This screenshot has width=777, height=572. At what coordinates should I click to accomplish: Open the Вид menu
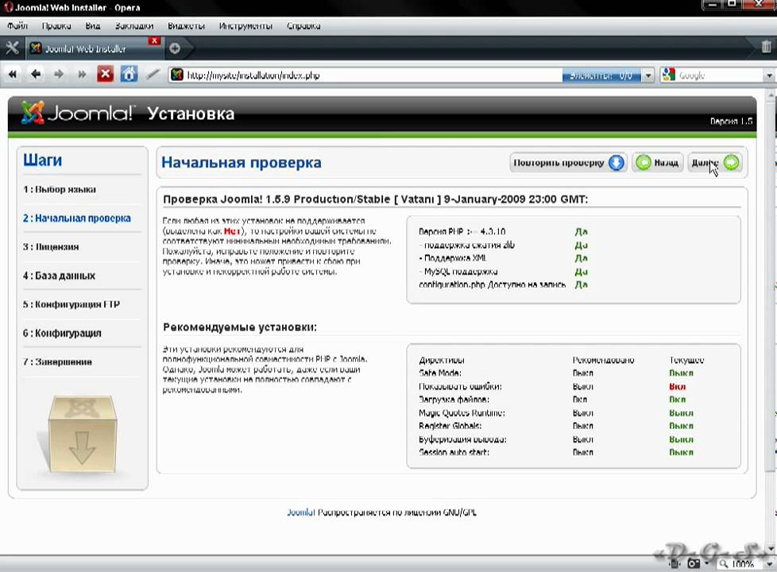tap(93, 25)
